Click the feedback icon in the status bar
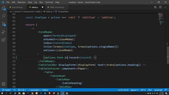The image size is (169, 95). point(166,90)
